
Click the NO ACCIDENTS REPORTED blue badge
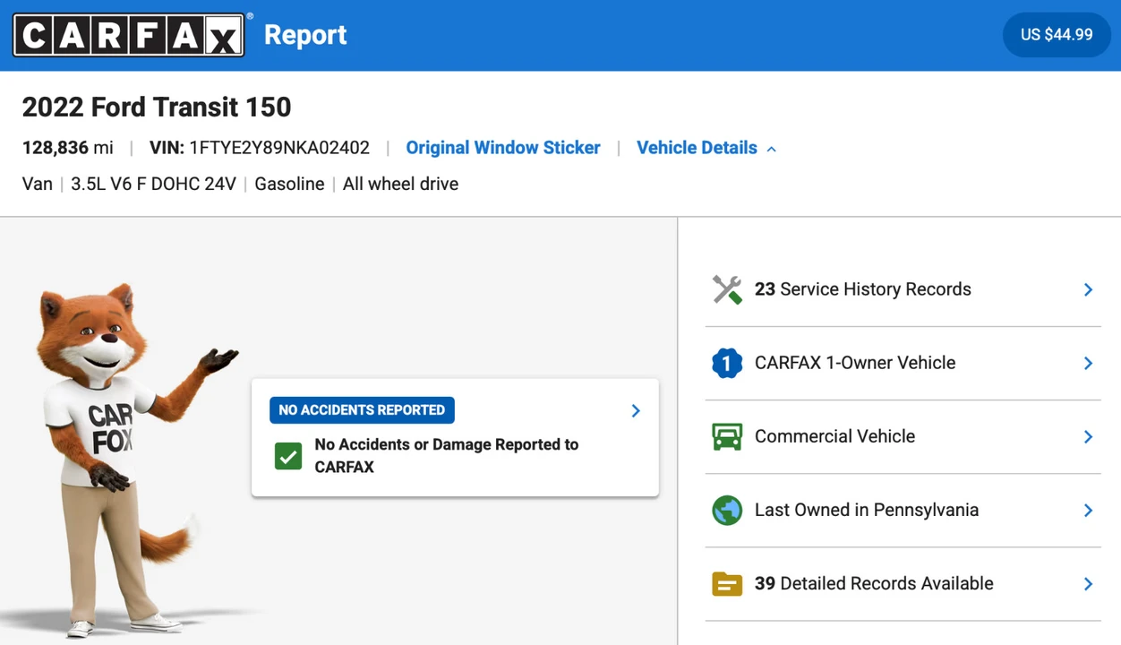[x=362, y=410]
